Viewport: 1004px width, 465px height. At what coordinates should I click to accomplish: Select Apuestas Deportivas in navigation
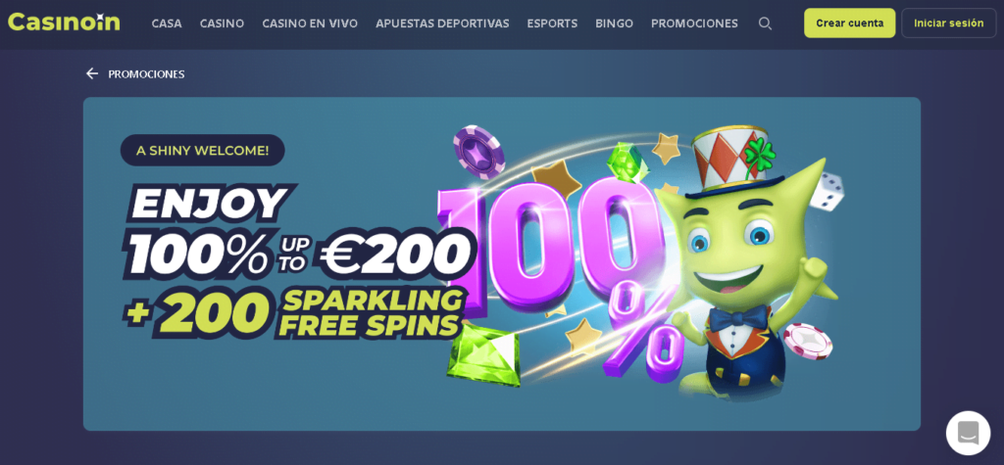442,23
